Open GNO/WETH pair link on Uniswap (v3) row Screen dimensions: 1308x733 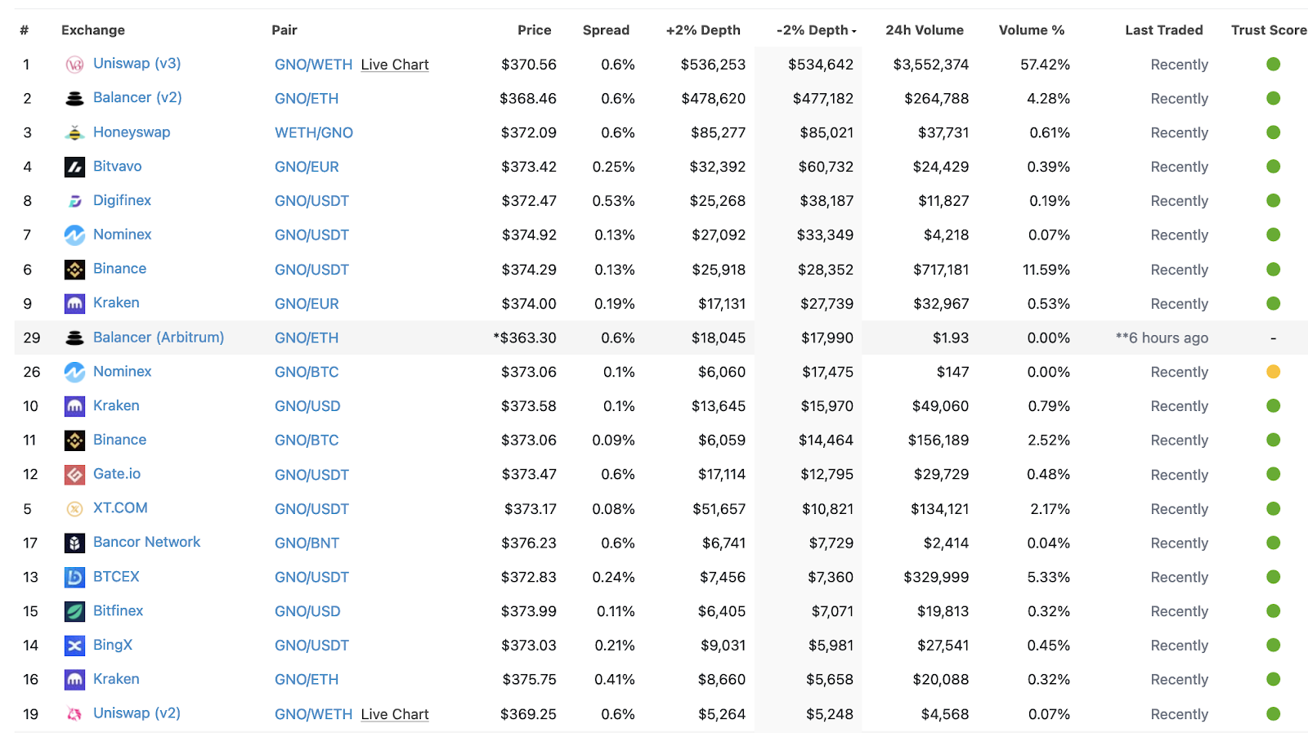pos(314,65)
